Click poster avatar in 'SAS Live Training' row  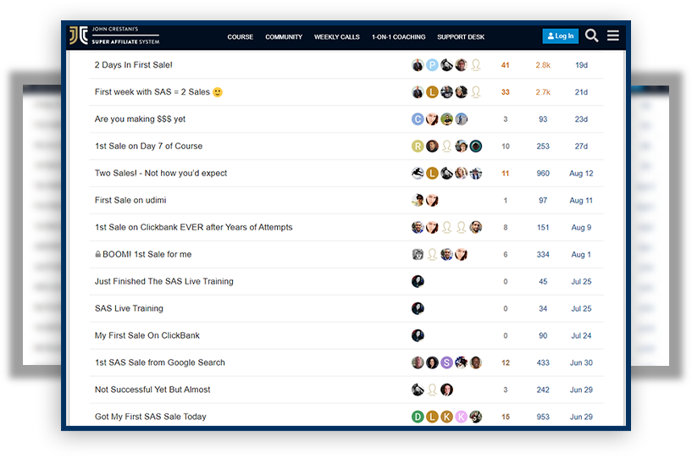point(418,308)
